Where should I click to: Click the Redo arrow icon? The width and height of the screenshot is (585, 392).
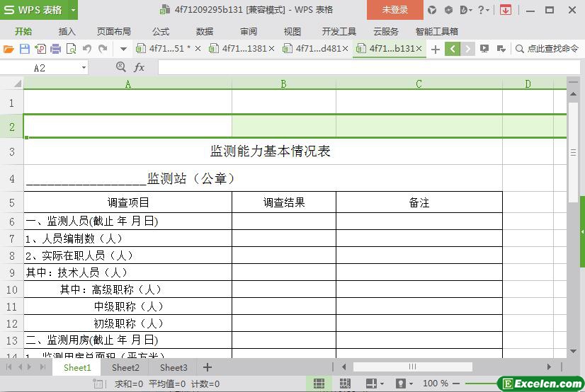[103, 49]
